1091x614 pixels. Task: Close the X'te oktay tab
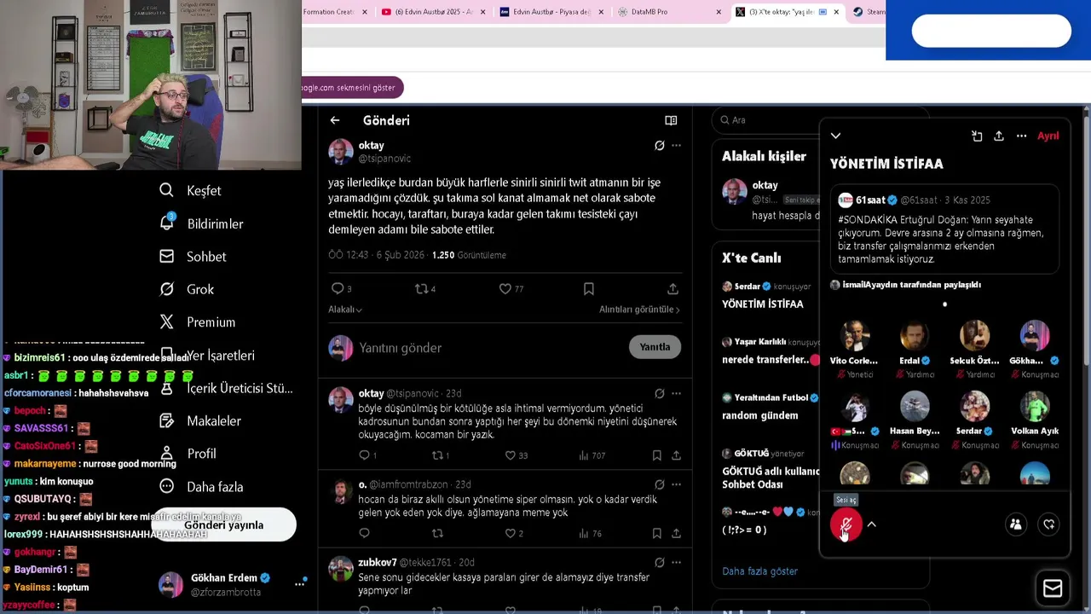(835, 12)
